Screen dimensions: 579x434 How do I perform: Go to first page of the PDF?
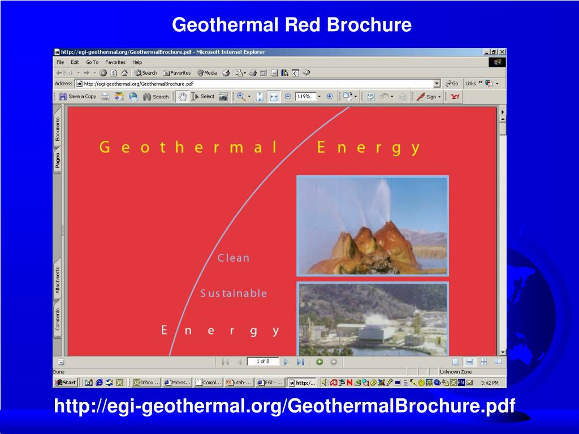point(225,362)
